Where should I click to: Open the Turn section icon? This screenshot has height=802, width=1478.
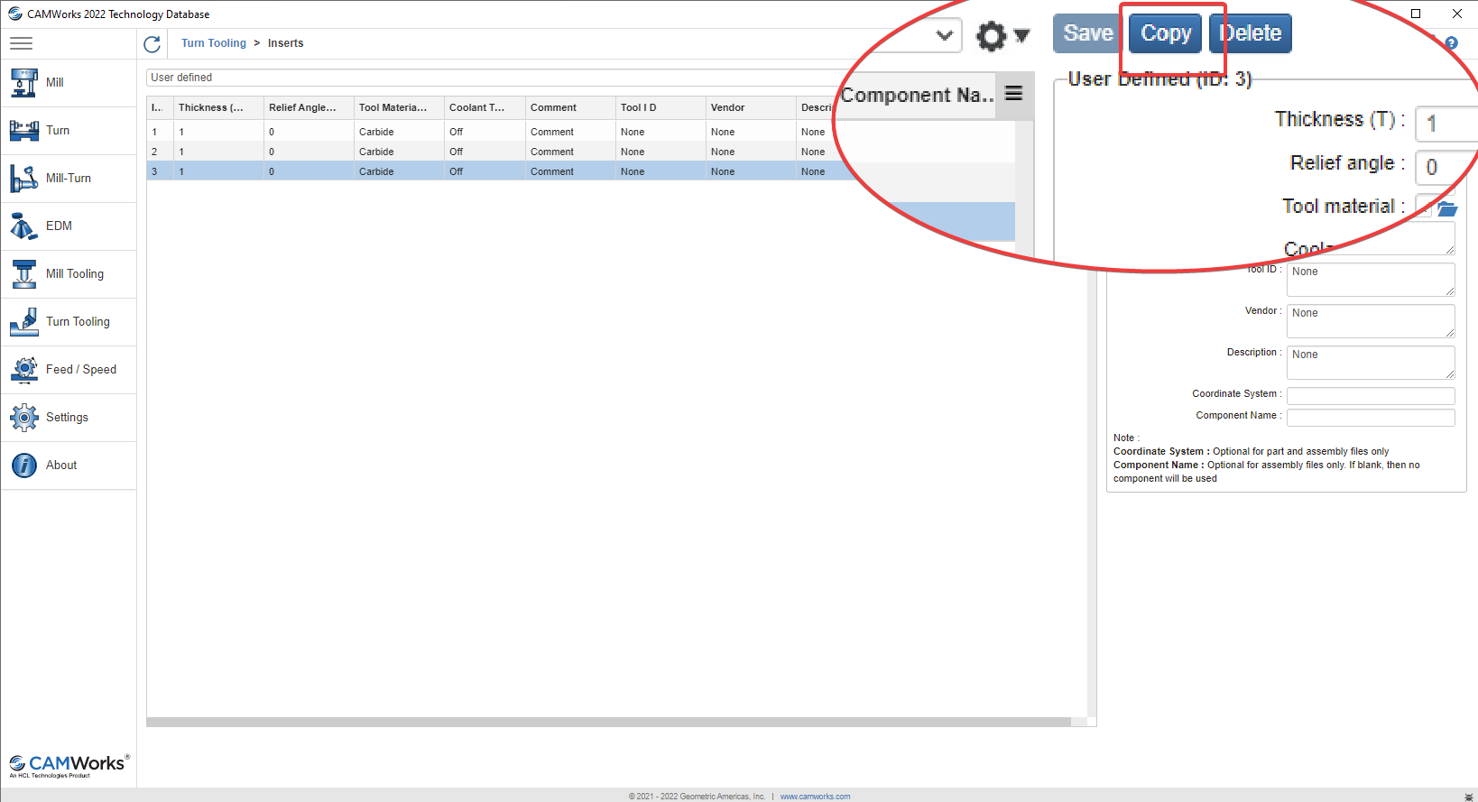pyautogui.click(x=24, y=131)
